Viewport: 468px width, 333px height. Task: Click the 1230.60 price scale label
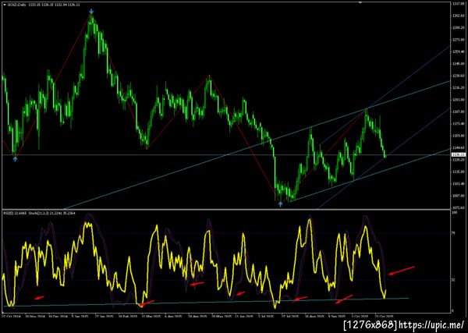pyautogui.click(x=459, y=76)
